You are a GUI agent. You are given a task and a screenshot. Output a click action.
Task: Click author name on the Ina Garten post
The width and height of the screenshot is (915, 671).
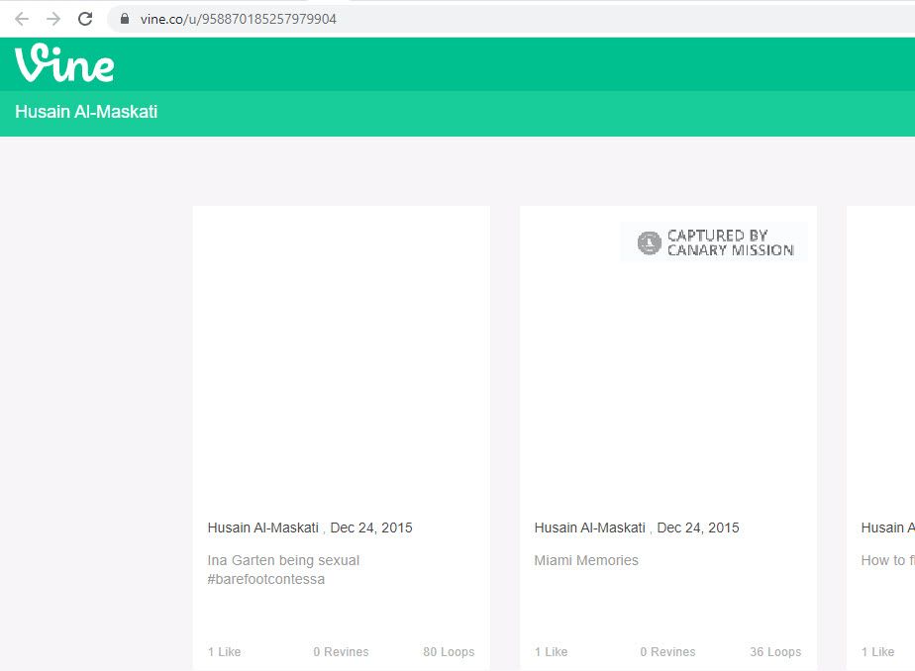click(x=262, y=527)
